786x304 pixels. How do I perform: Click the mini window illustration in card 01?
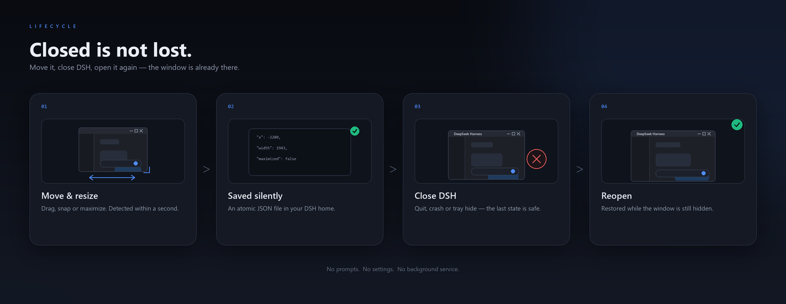113,150
